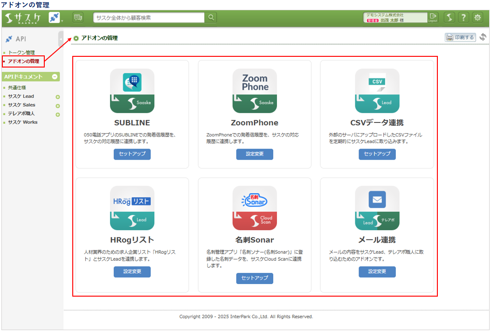Click the API plug icon in sidebar

(9, 39)
